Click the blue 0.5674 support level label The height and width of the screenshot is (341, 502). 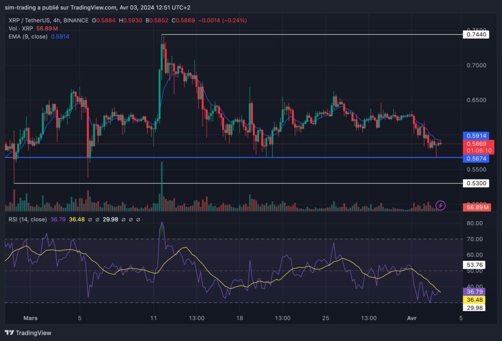476,159
